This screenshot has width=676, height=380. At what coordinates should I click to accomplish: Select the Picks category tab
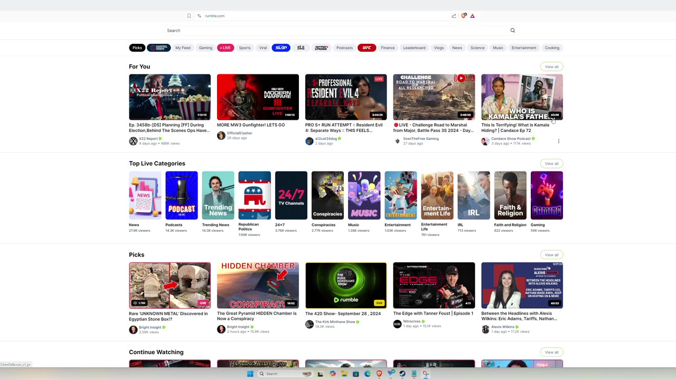pyautogui.click(x=137, y=47)
